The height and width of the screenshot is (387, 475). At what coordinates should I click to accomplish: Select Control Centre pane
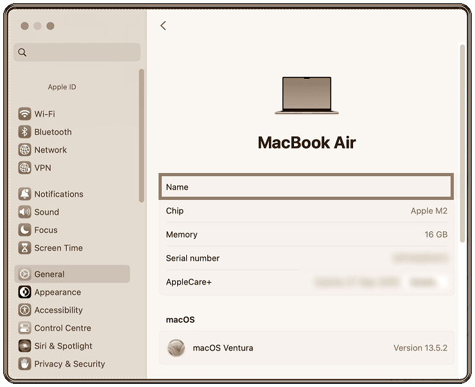tap(72, 328)
